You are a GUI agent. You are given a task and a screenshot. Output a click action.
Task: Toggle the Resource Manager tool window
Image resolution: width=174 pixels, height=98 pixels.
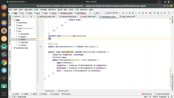(10, 36)
